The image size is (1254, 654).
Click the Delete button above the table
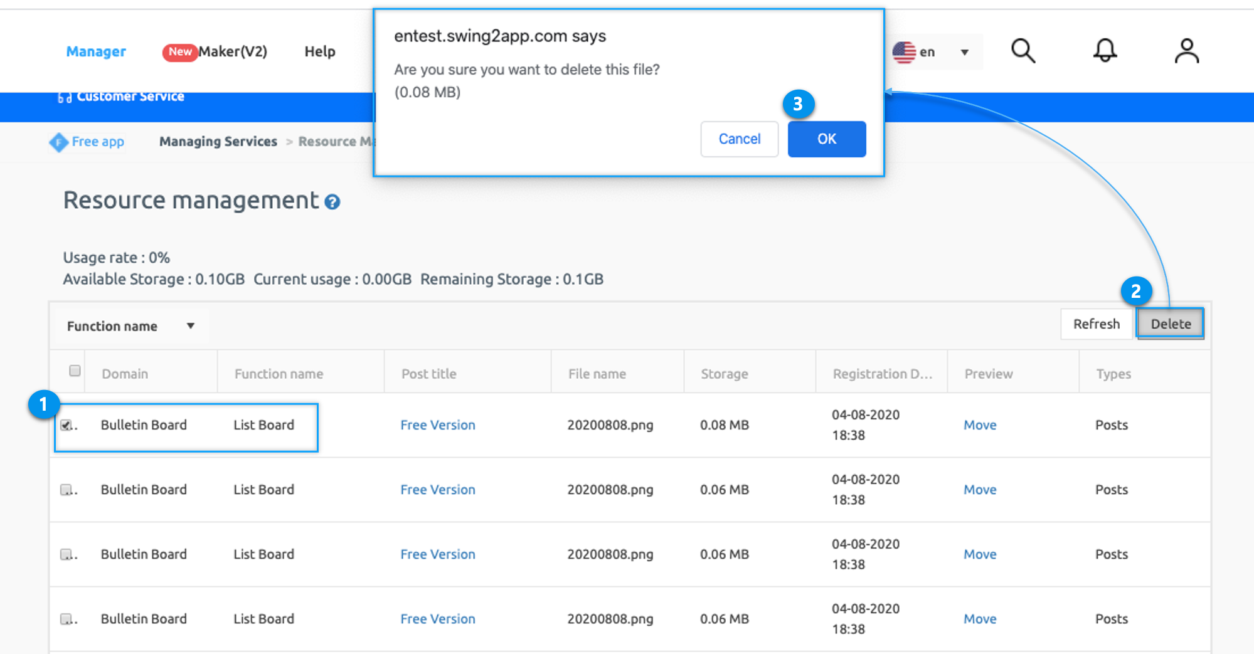[1170, 324]
